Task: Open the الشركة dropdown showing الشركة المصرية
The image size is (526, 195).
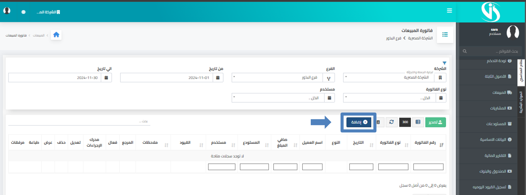Action: tap(388, 78)
